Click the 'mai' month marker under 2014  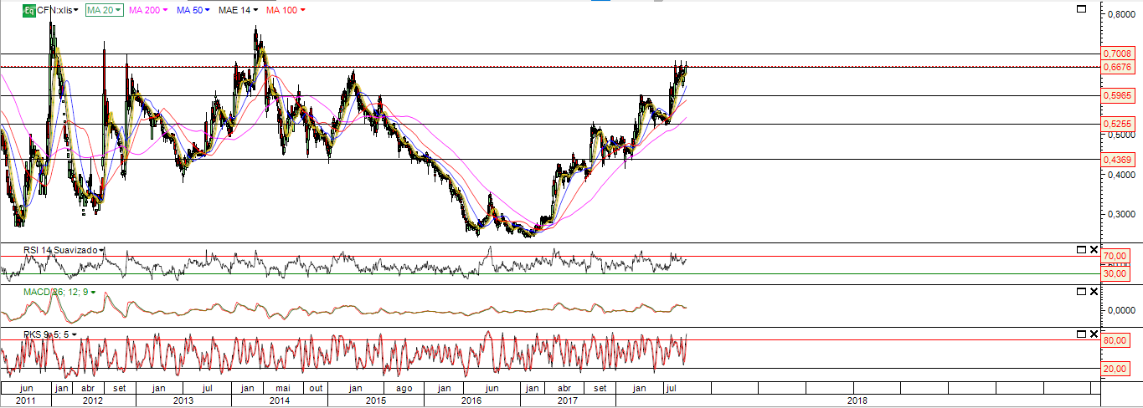[283, 389]
